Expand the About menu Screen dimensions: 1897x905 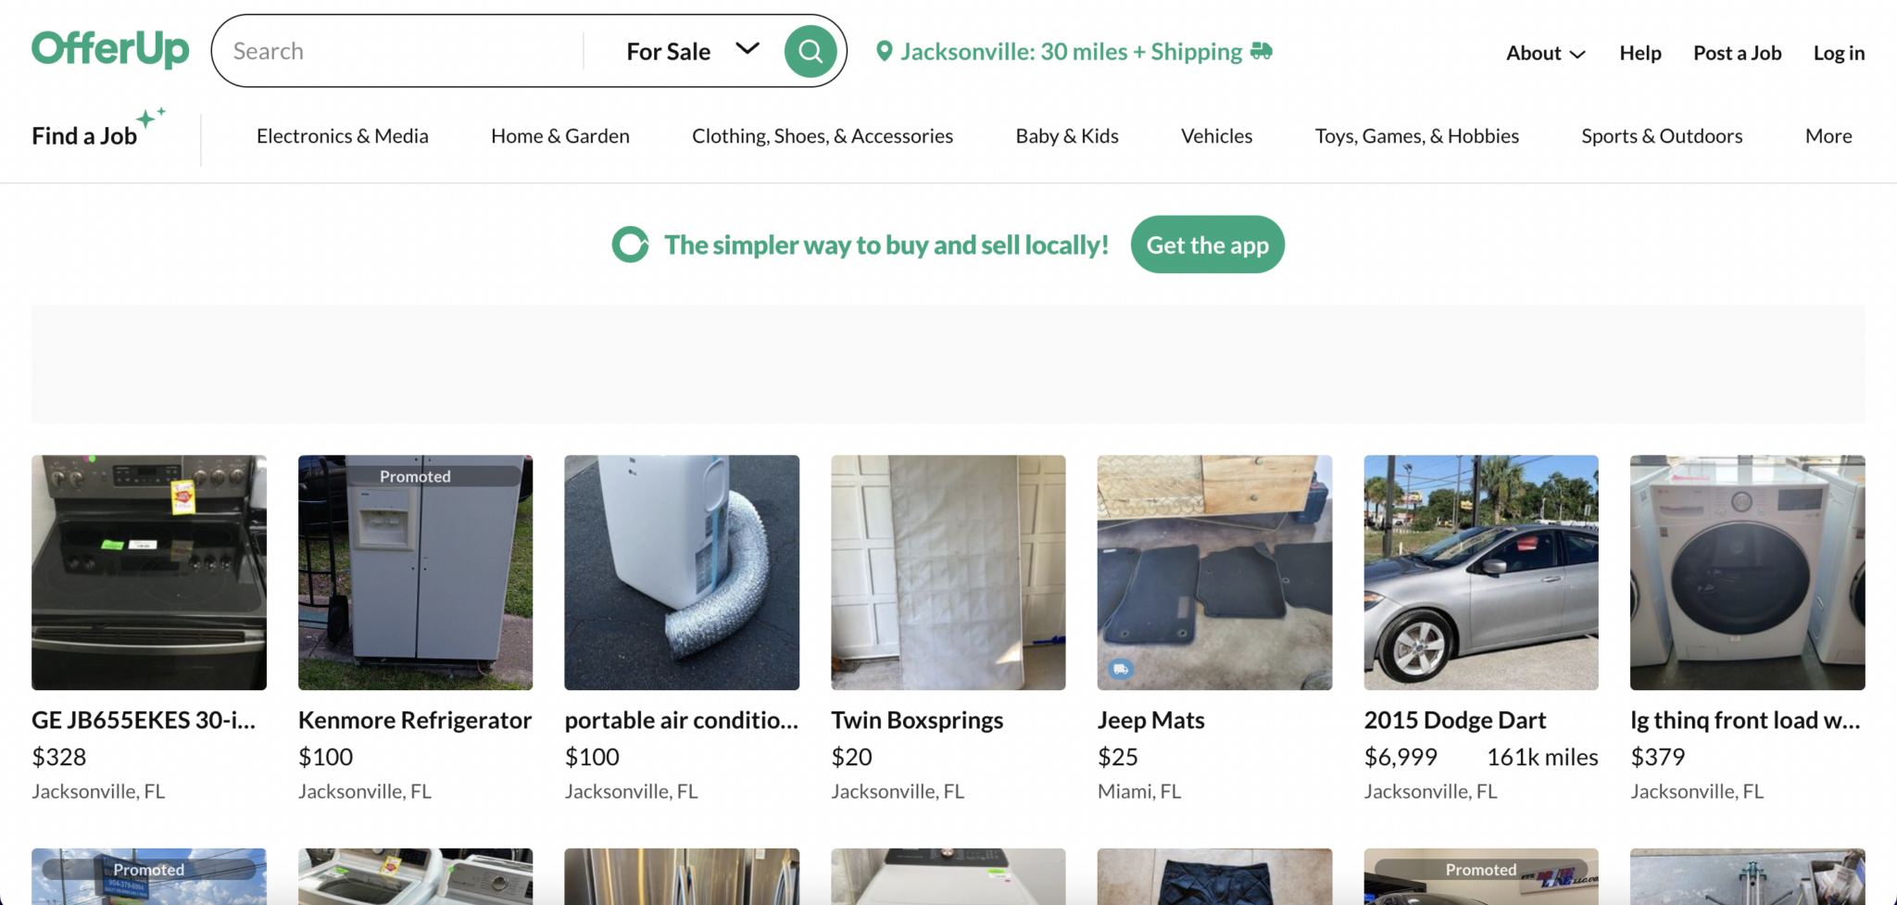1543,53
